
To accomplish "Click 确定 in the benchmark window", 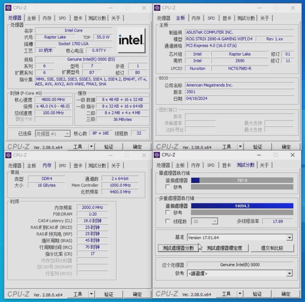I will [286, 294].
